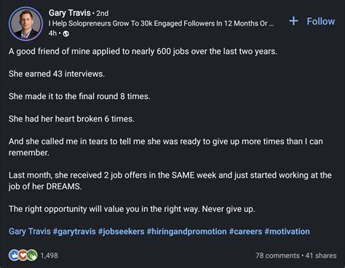Open the #hiringandpromotion hashtag
The width and height of the screenshot is (345, 268).
click(x=186, y=232)
